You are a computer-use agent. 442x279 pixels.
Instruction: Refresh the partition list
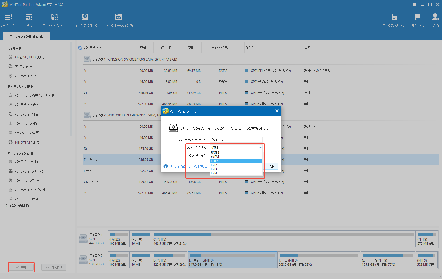tap(80, 48)
